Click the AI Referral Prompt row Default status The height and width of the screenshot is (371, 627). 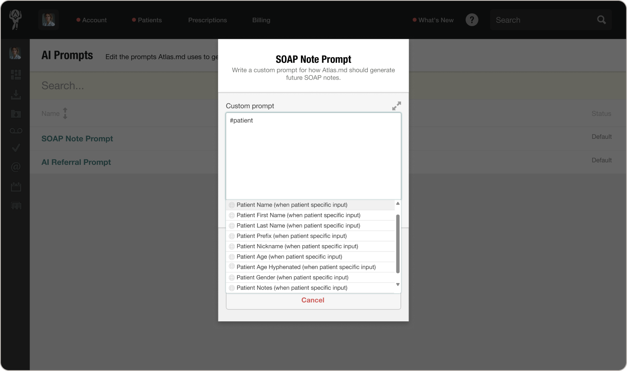click(x=601, y=160)
